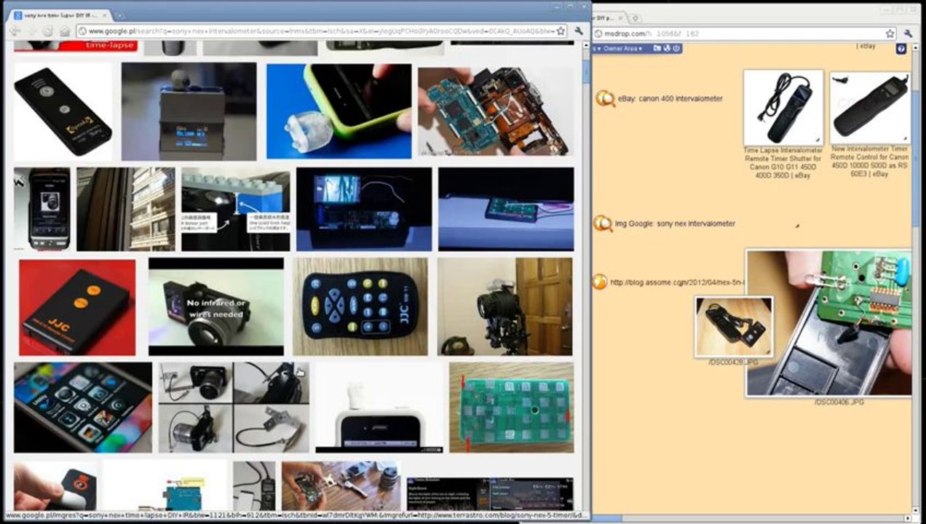Open blue-button JJC remote control result
This screenshot has width=926, height=524.
pyautogui.click(x=360, y=306)
